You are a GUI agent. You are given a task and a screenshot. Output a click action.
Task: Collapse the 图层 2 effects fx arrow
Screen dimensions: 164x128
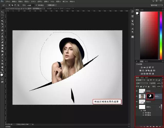tap(162, 107)
